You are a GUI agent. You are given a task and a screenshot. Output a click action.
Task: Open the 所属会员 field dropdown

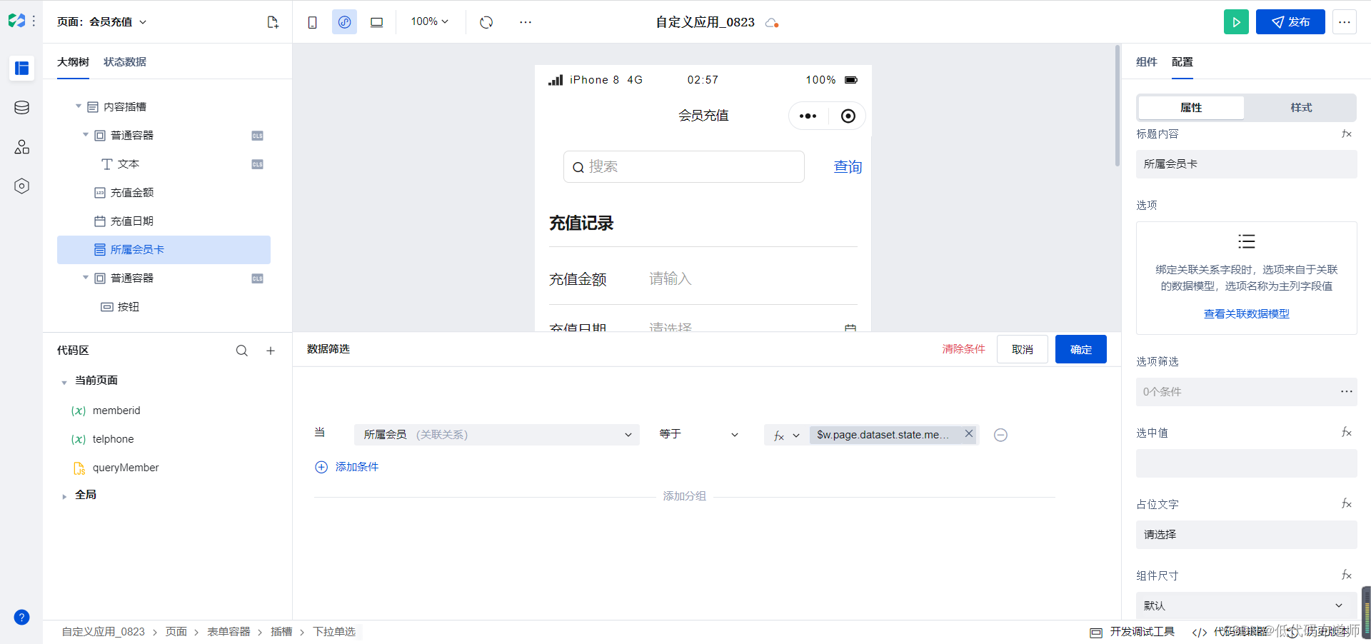(x=496, y=435)
